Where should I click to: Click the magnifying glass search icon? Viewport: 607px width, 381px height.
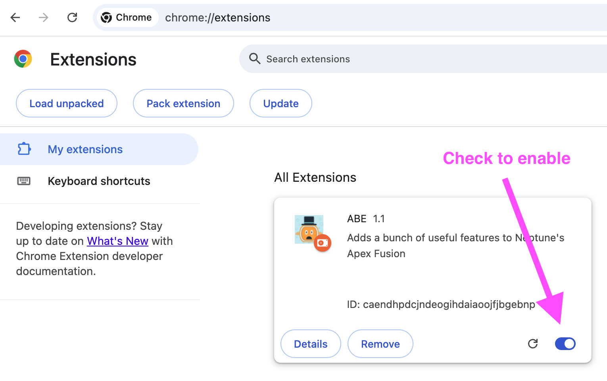255,59
